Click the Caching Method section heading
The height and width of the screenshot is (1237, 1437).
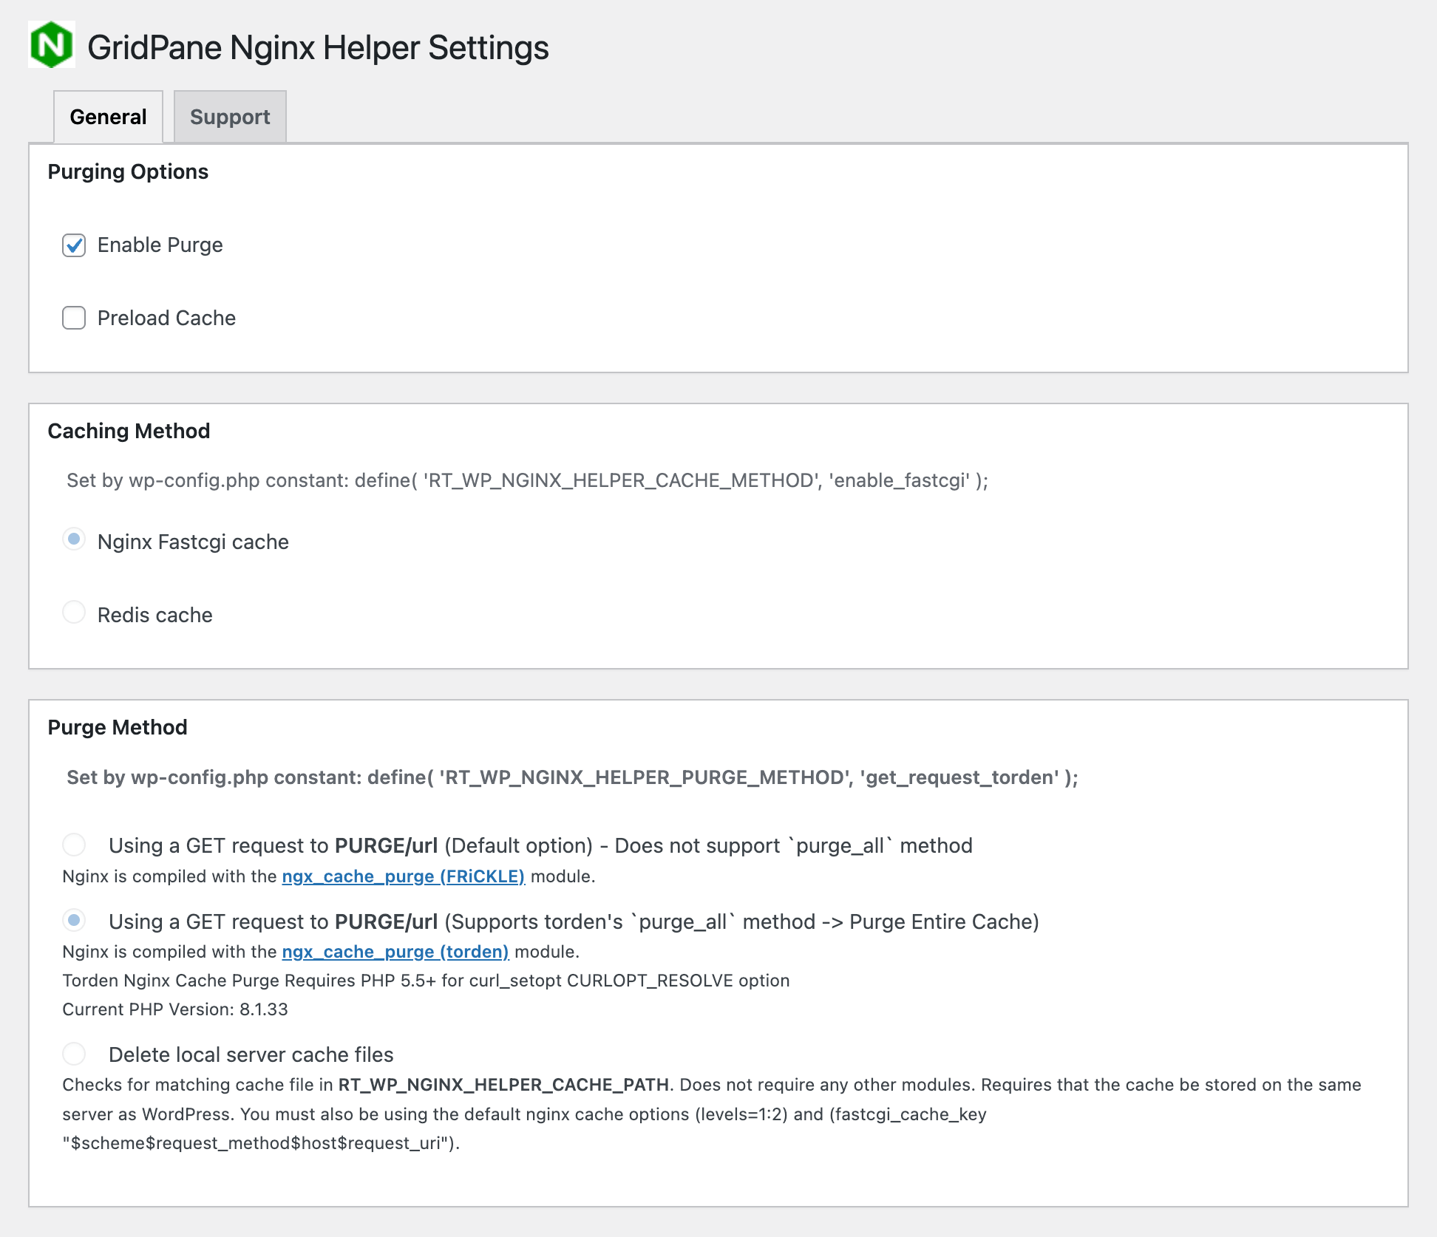(129, 431)
